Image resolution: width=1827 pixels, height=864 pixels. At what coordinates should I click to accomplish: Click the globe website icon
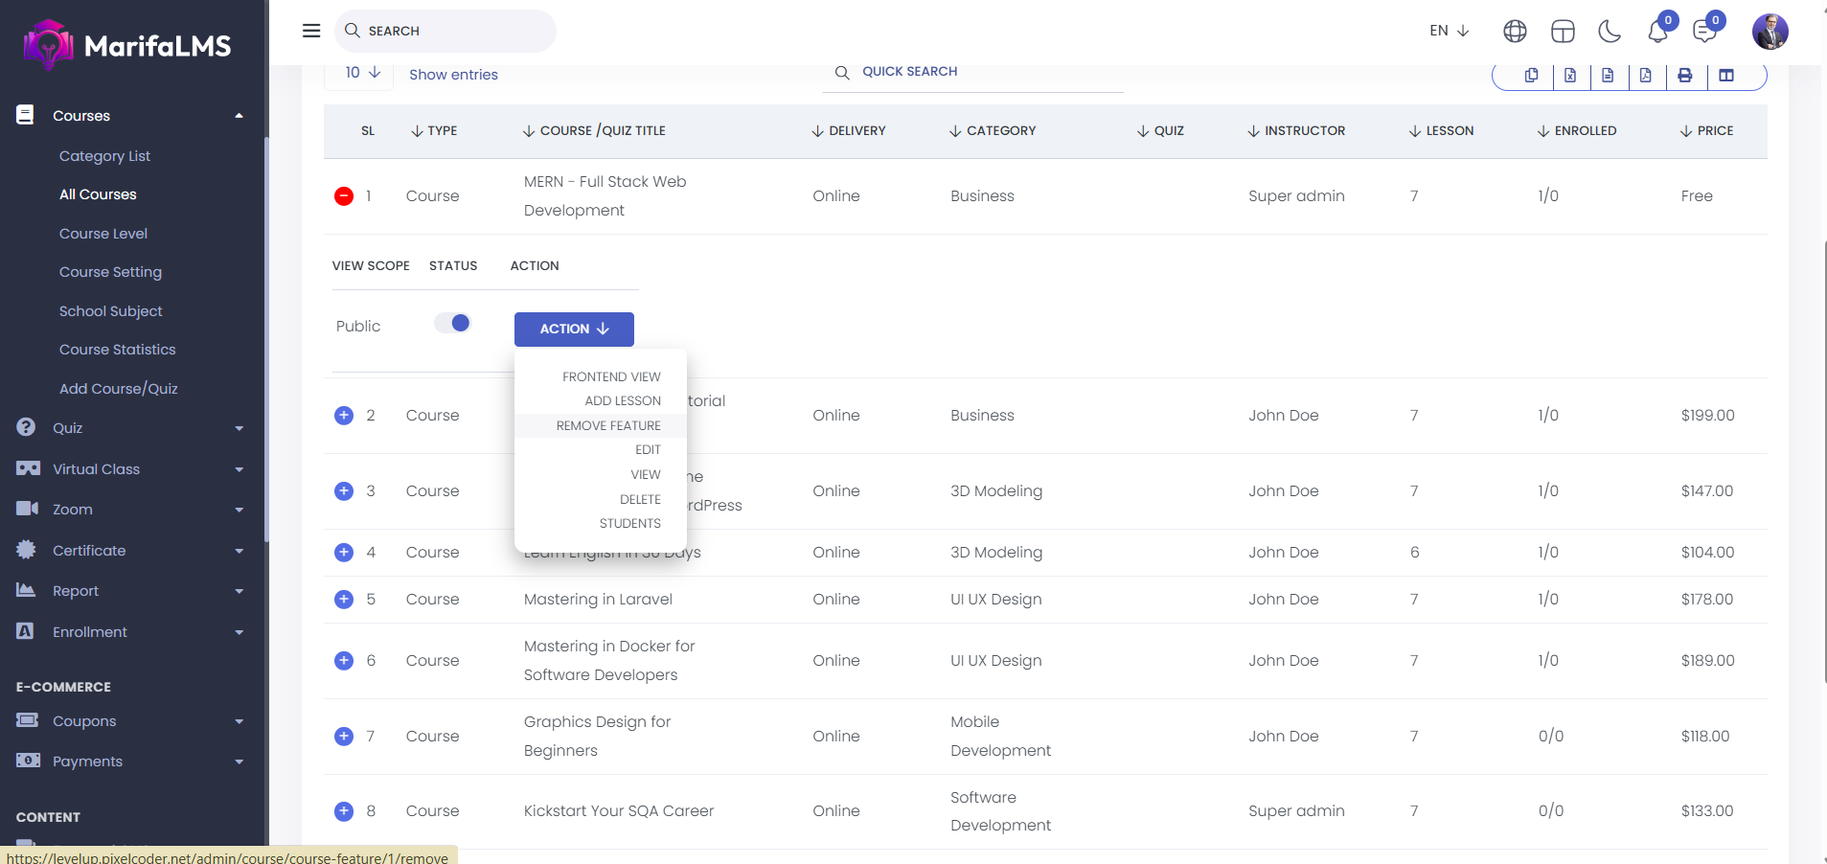[x=1515, y=32]
